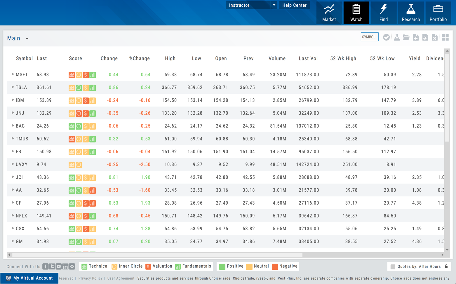Screen dimensions: 456x284
Task: Click the Fundamentals legend icon
Action: click(178, 266)
